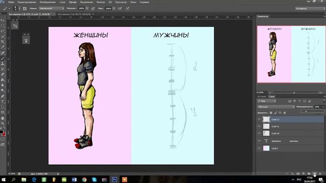Image resolution: width=326 pixels, height=183 pixels.
Task: Select the Rectangular Marquee tool
Action: click(x=3, y=25)
